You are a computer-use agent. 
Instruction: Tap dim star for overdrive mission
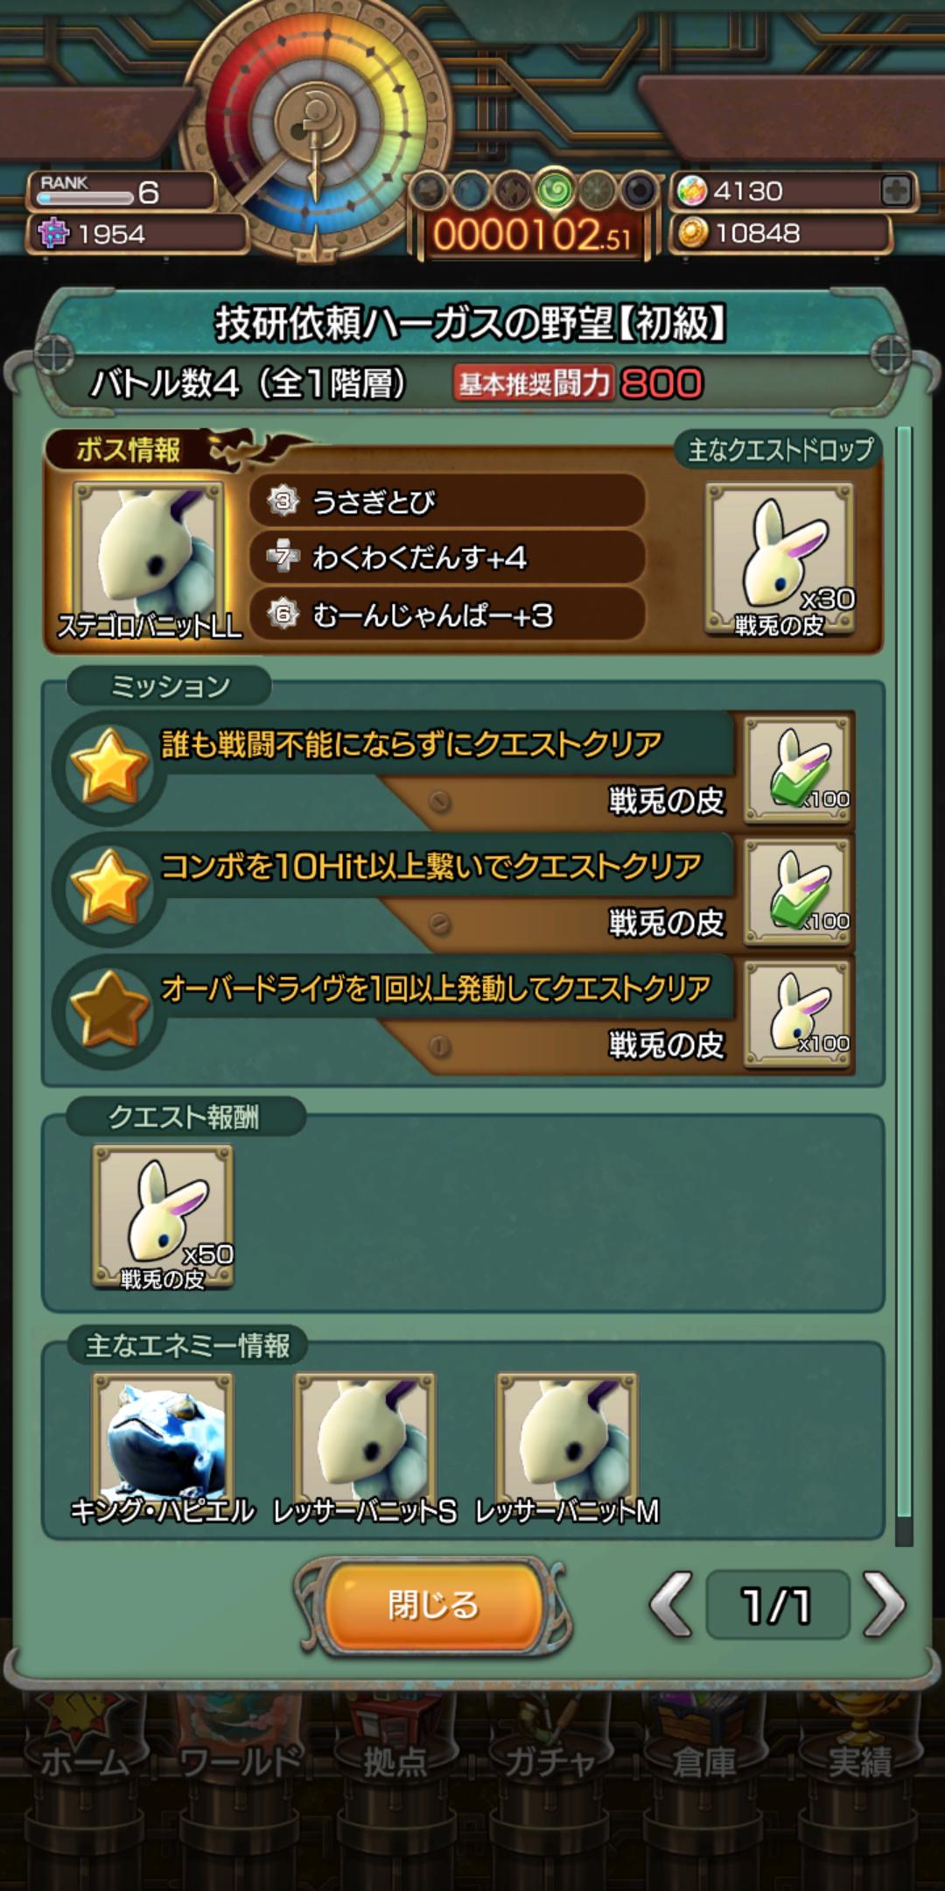109,1010
